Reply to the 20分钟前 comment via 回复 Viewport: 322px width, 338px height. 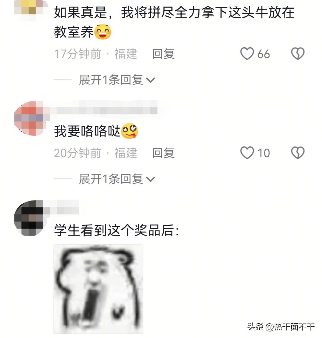[x=163, y=153]
